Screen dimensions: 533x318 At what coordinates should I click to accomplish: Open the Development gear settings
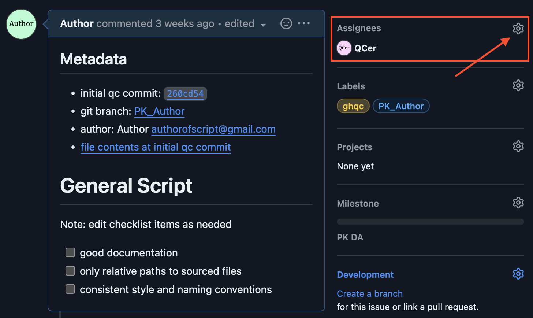click(518, 274)
